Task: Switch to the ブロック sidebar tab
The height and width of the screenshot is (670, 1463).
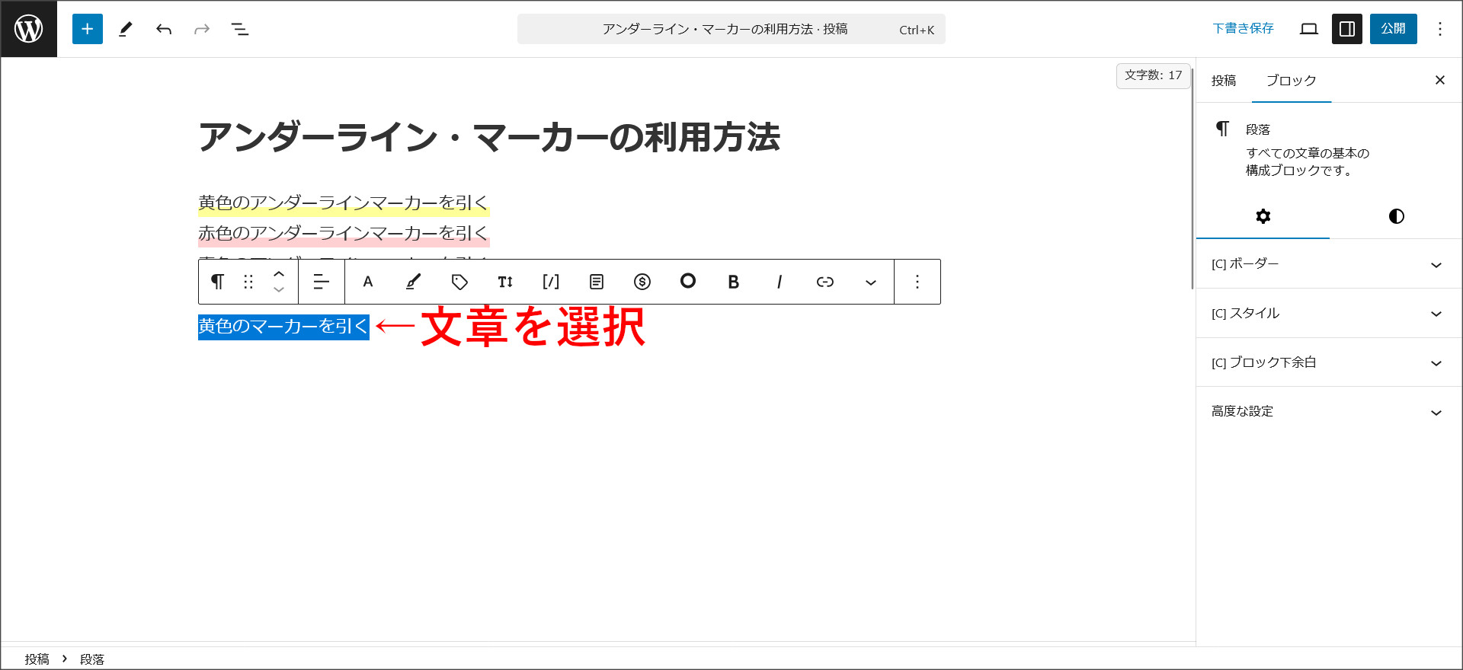Action: coord(1292,80)
